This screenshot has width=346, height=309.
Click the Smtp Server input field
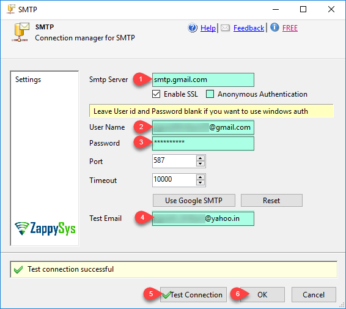coord(203,80)
